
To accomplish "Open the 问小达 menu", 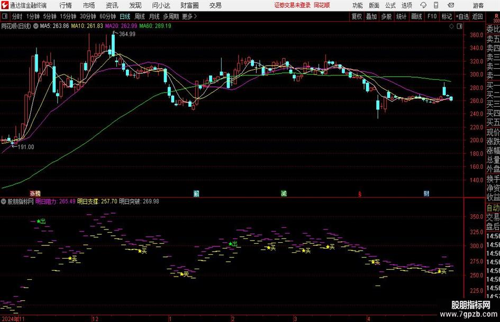I will [x=161, y=5].
